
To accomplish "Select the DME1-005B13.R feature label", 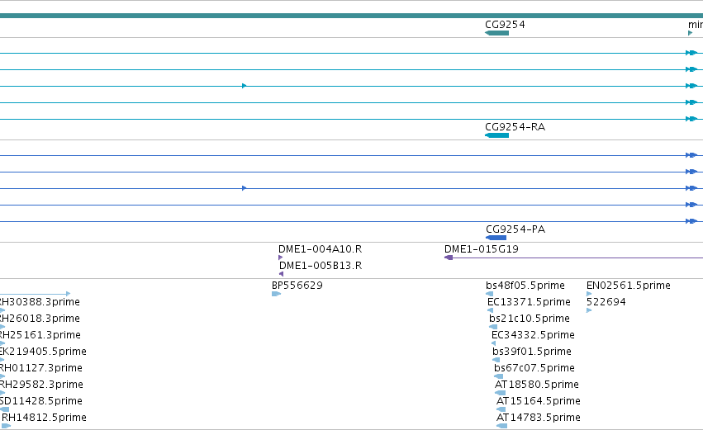I will [321, 266].
